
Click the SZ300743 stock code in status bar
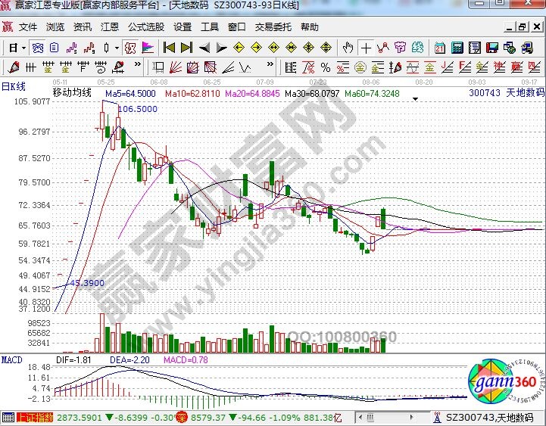[470, 418]
